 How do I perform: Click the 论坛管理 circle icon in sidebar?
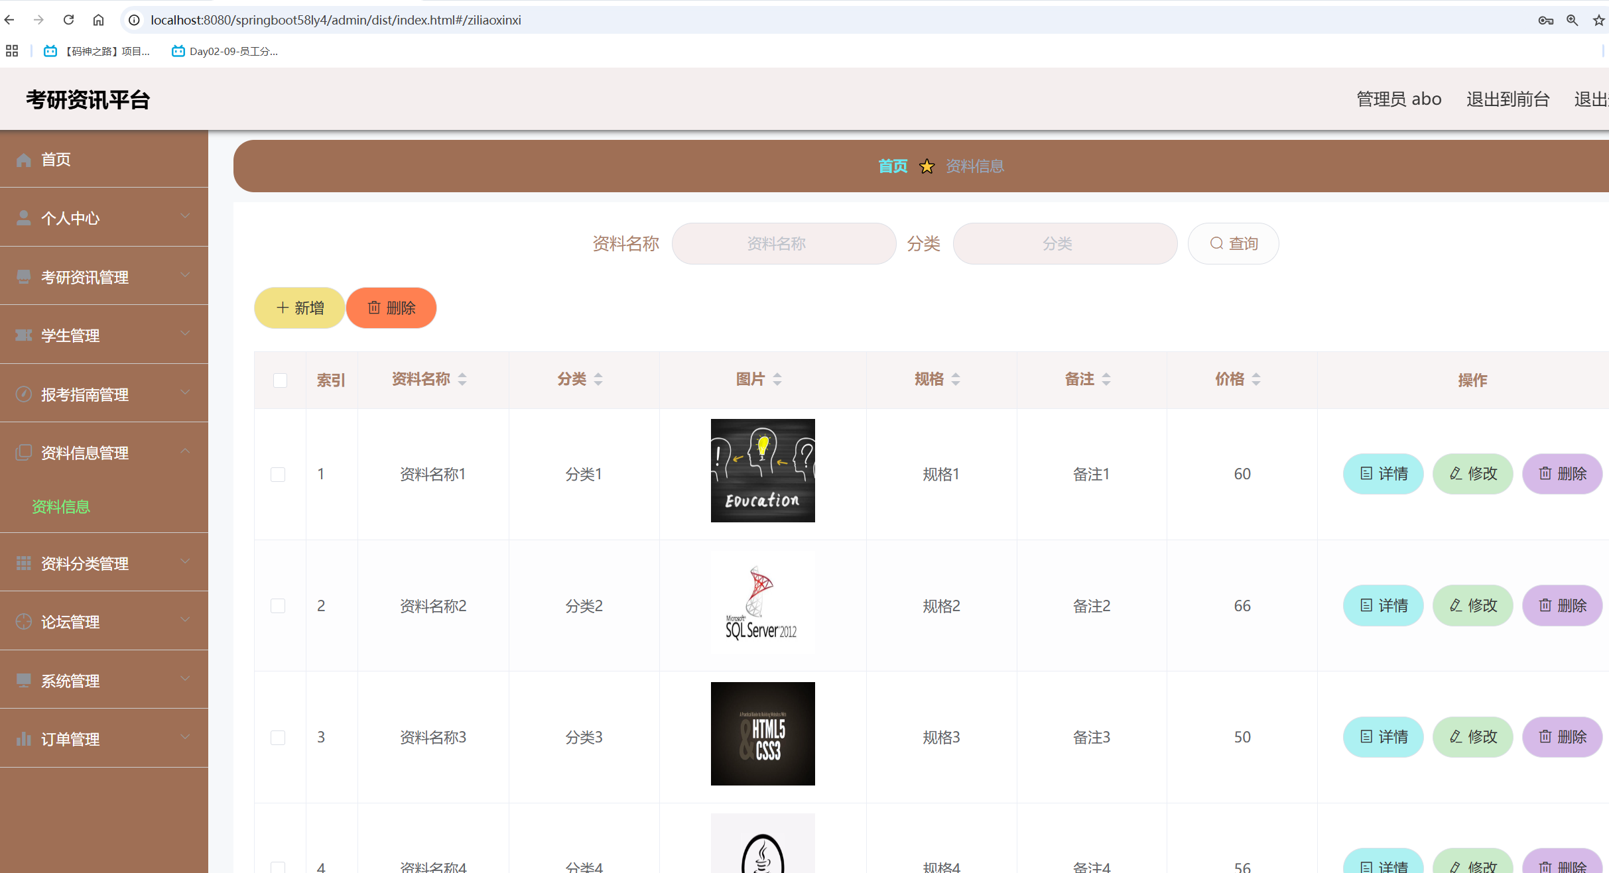point(24,621)
